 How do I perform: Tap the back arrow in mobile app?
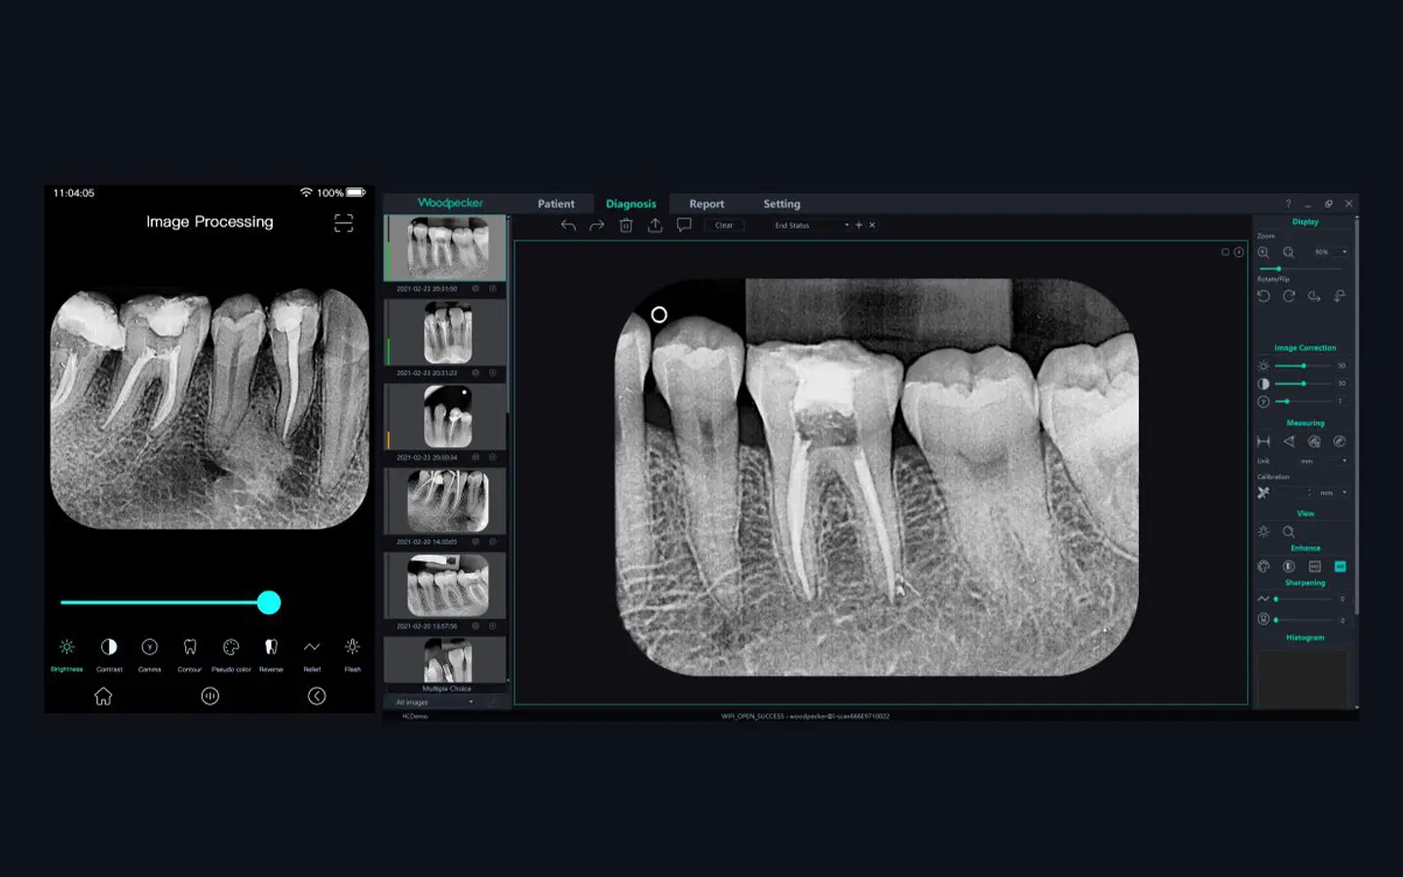coord(317,696)
